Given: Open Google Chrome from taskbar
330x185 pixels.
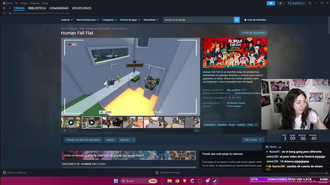Looking at the screenshot, I should 177,181.
